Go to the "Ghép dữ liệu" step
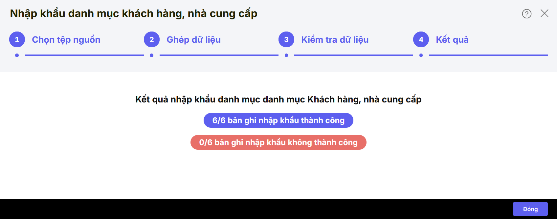 coord(193,40)
